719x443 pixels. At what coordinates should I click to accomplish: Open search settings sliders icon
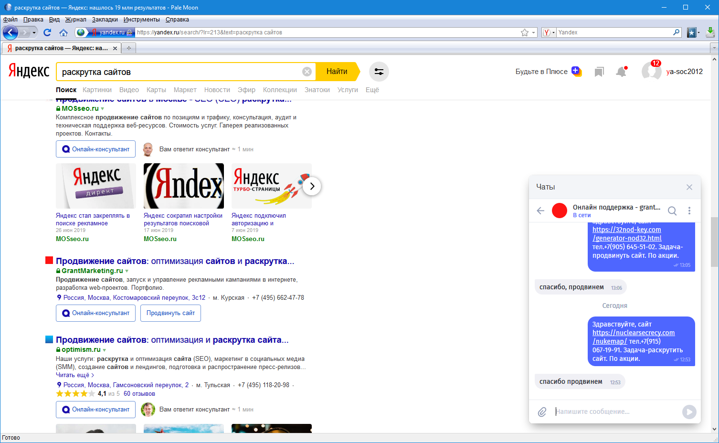[379, 72]
